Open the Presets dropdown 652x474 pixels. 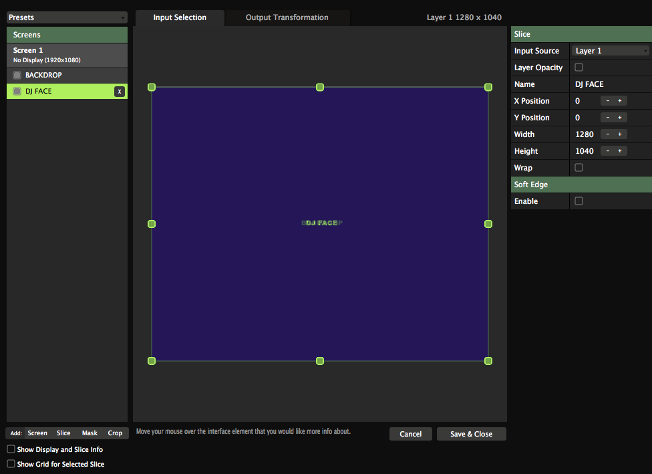67,18
